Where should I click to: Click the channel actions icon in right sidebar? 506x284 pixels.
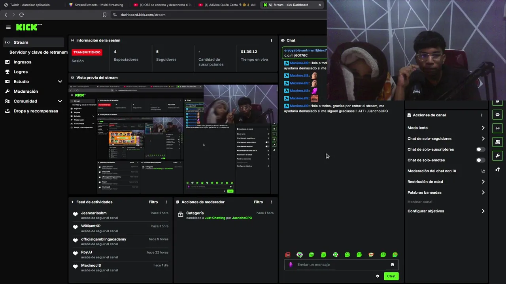(497, 142)
